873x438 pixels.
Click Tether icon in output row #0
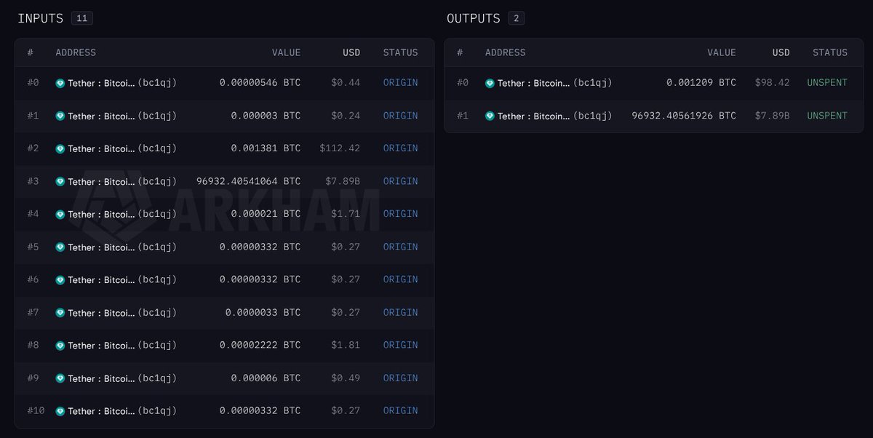(490, 83)
